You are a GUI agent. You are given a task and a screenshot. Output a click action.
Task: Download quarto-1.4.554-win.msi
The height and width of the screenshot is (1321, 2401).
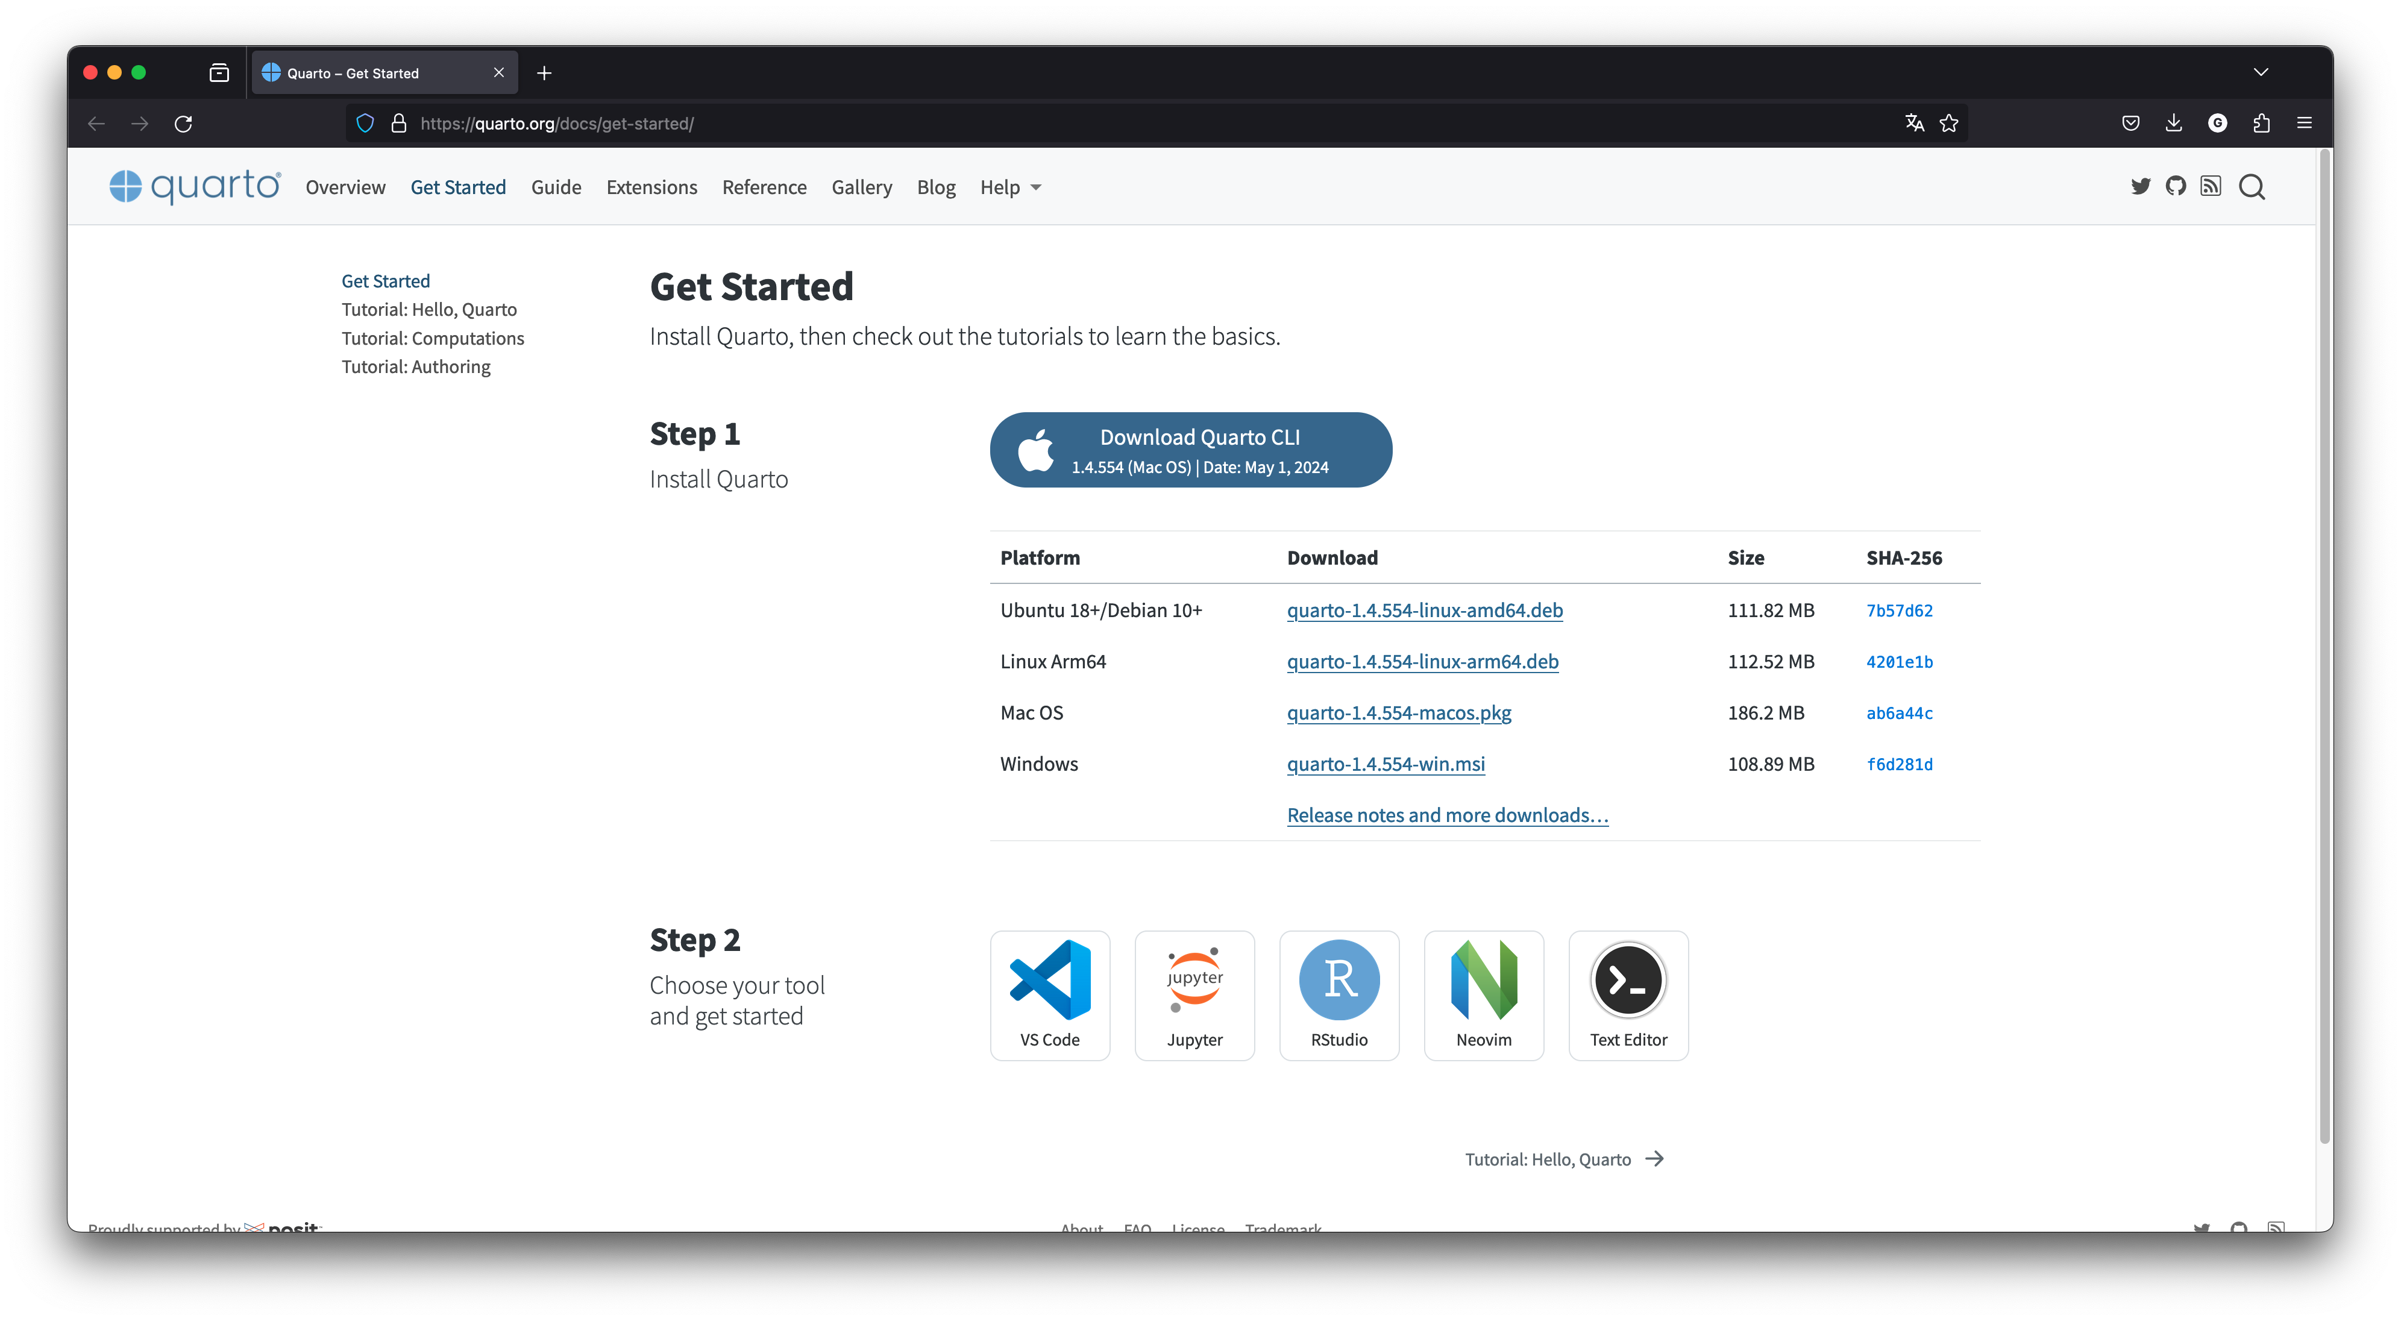pyautogui.click(x=1385, y=764)
